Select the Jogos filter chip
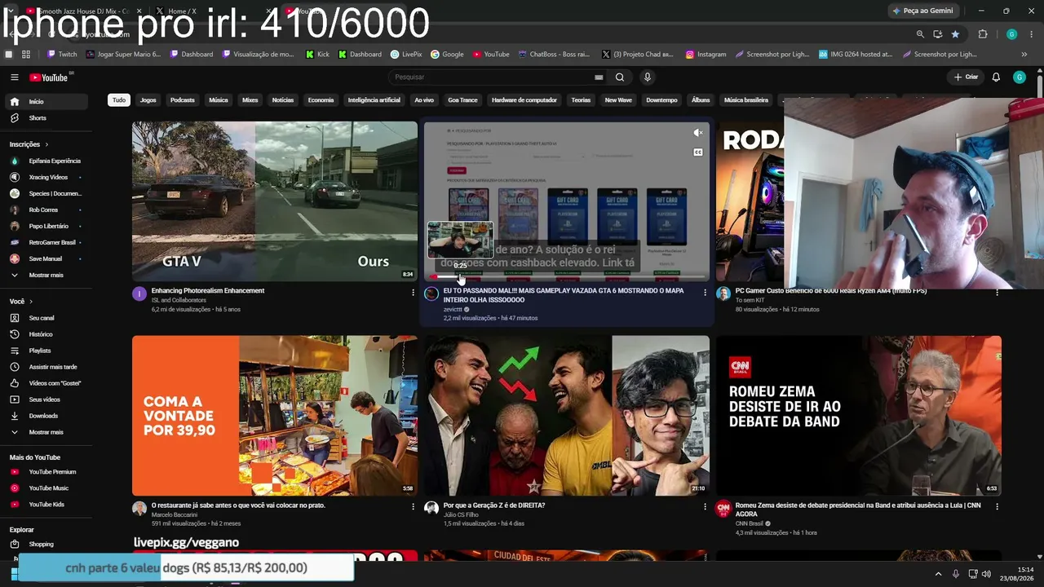Image resolution: width=1044 pixels, height=587 pixels. tap(148, 100)
